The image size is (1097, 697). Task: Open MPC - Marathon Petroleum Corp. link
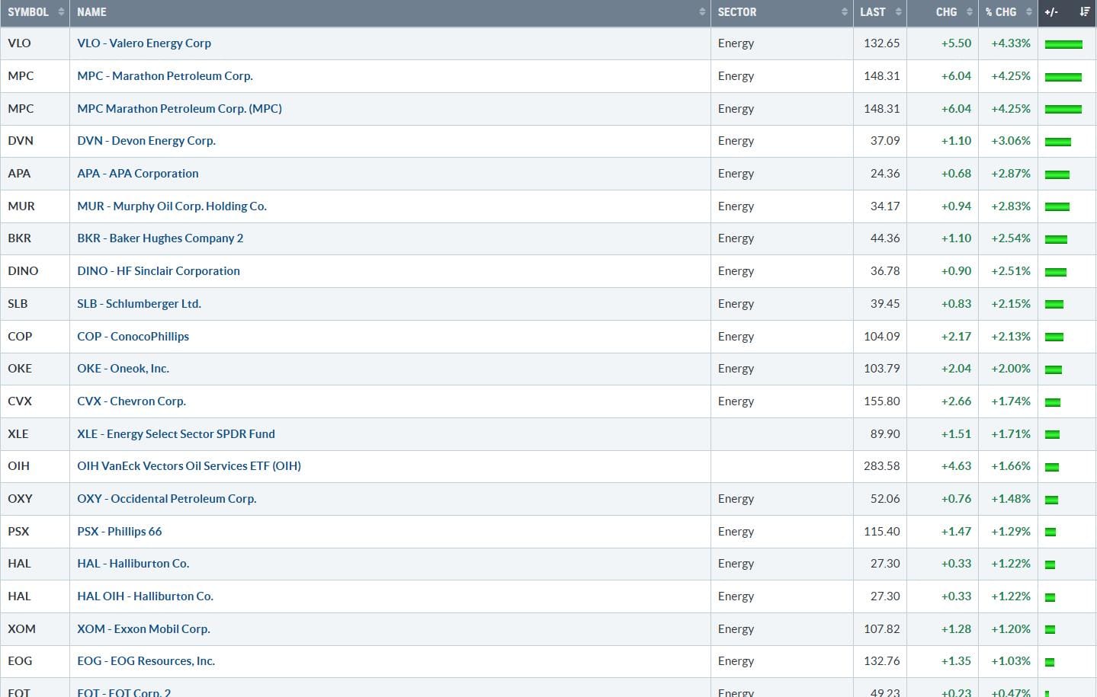pos(165,76)
